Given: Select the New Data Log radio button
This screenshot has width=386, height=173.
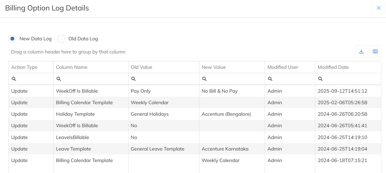Looking at the screenshot, I should 12,39.
